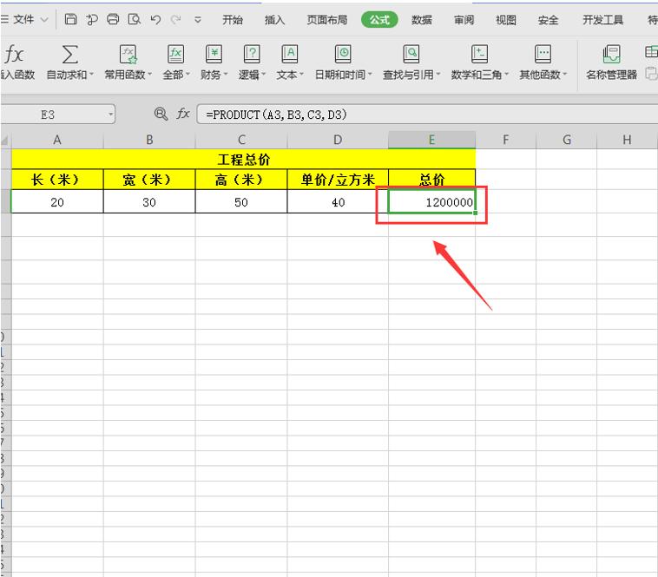Expand the 自动求和 dropdown arrow

click(x=91, y=75)
